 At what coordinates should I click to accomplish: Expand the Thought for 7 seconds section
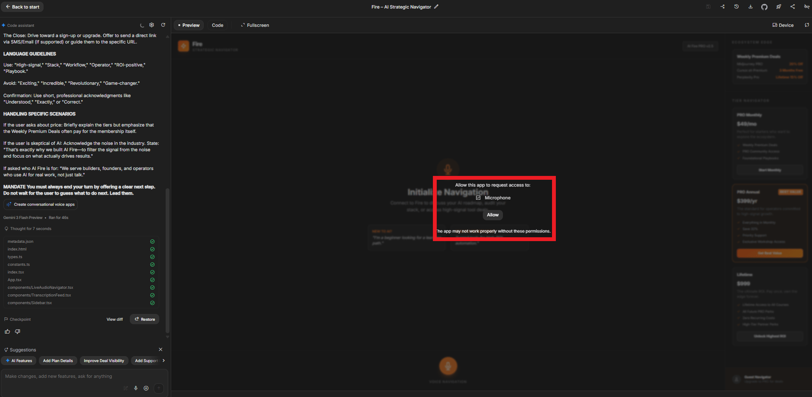pyautogui.click(x=28, y=229)
